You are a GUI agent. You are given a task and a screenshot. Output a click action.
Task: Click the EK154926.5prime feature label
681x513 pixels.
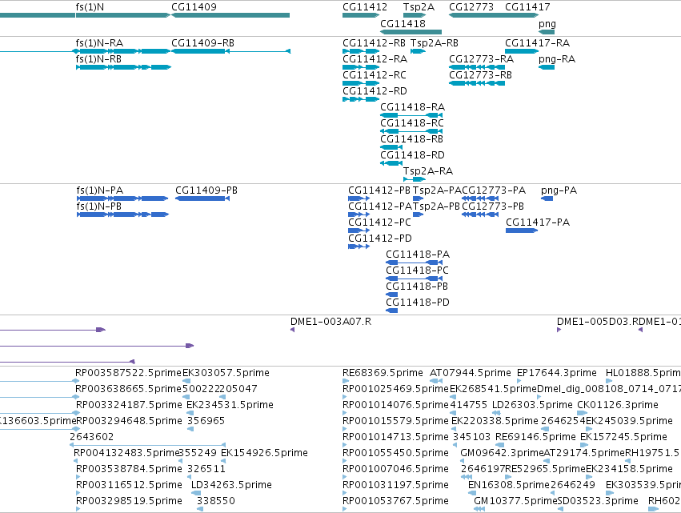click(x=264, y=453)
